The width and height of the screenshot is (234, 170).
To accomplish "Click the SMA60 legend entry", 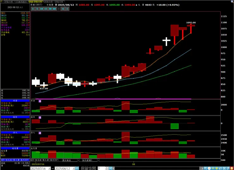I will point(15,20).
